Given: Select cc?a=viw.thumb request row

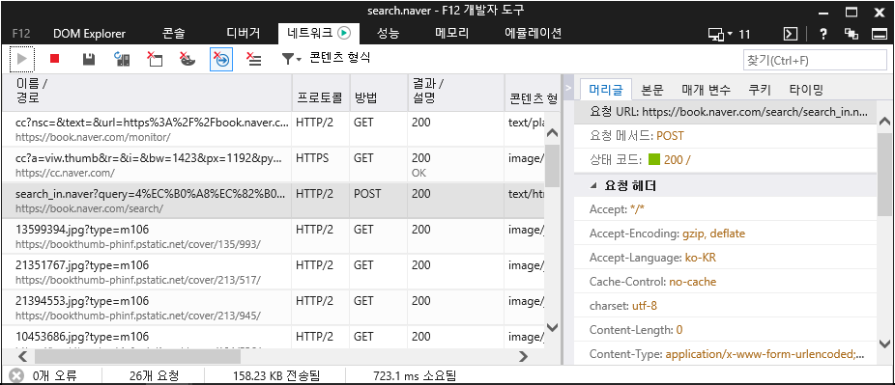Looking at the screenshot, I should point(273,165).
